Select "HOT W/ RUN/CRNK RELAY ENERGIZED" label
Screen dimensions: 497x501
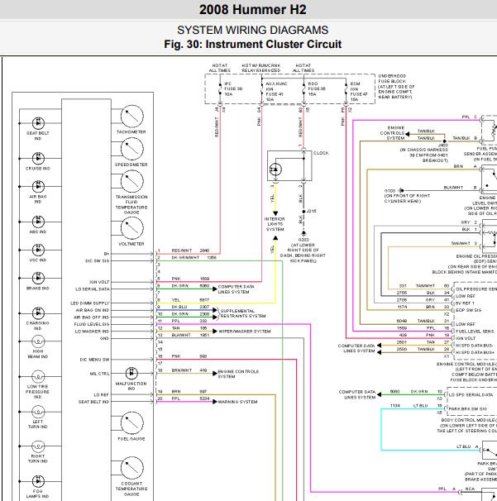pyautogui.click(x=261, y=68)
